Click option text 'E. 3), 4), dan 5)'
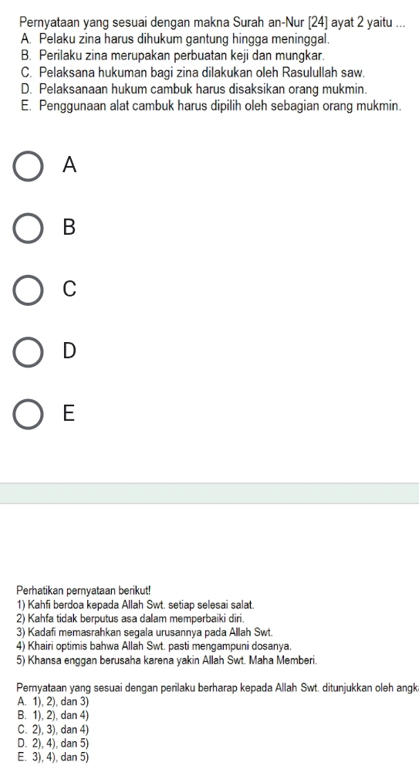The image size is (419, 776). pos(53,757)
